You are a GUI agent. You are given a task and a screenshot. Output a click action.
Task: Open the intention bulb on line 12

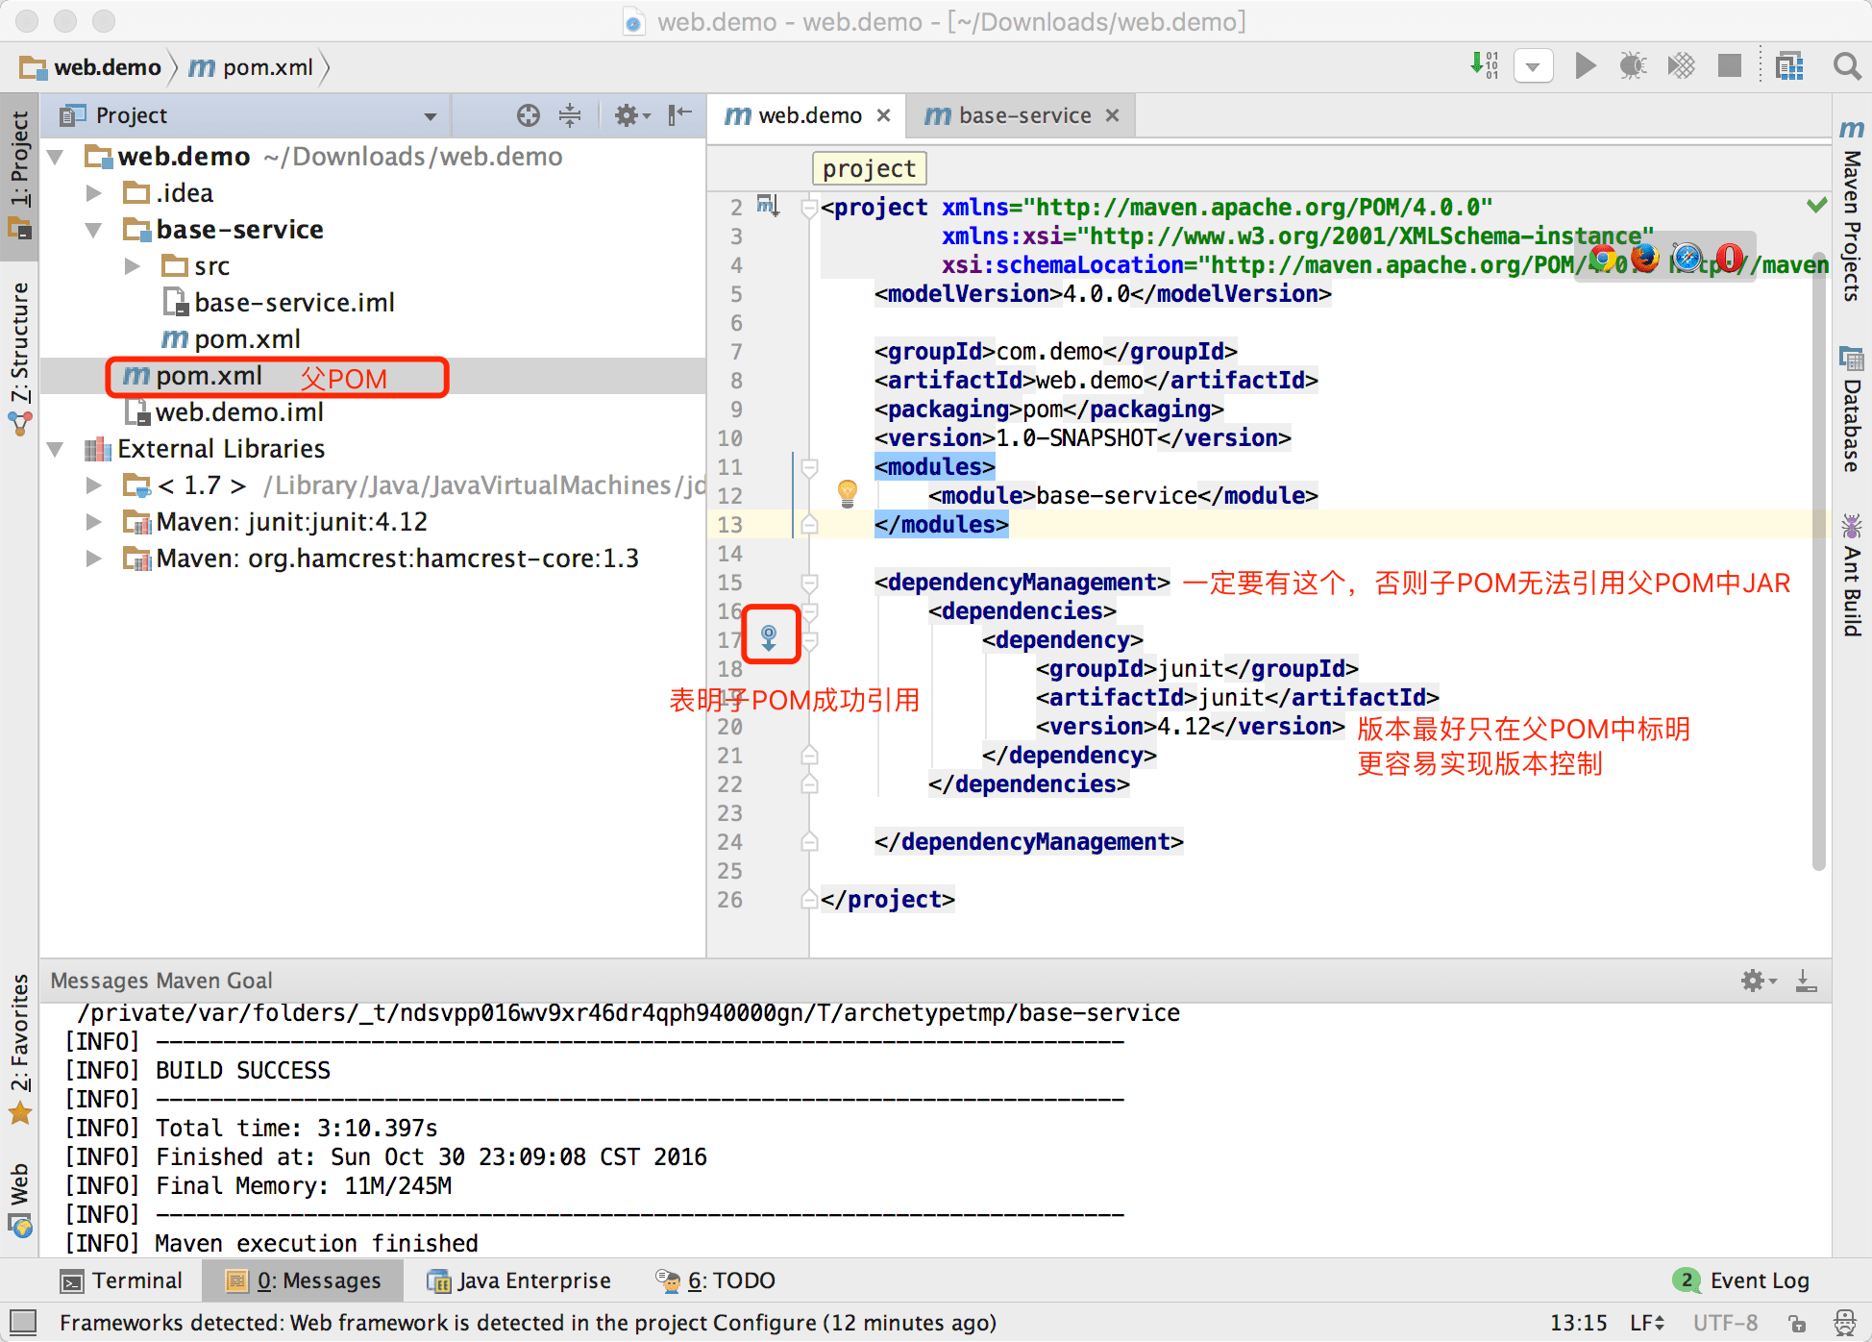pyautogui.click(x=847, y=494)
